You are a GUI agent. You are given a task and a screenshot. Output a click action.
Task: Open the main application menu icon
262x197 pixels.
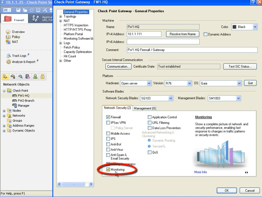(x=7, y=10)
